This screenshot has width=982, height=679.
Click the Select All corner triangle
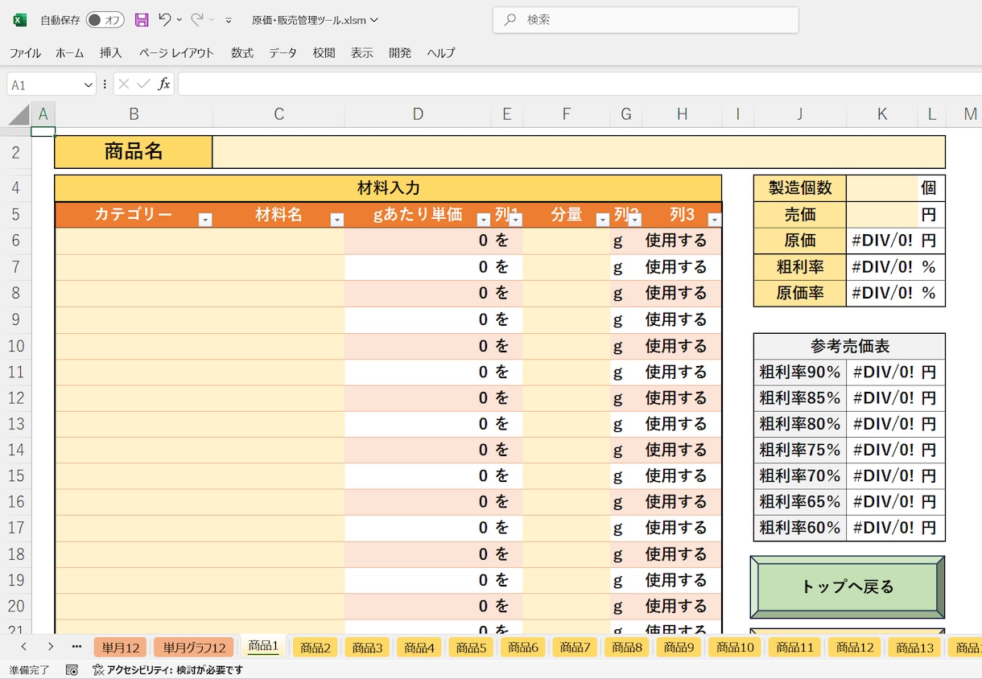pos(19,115)
